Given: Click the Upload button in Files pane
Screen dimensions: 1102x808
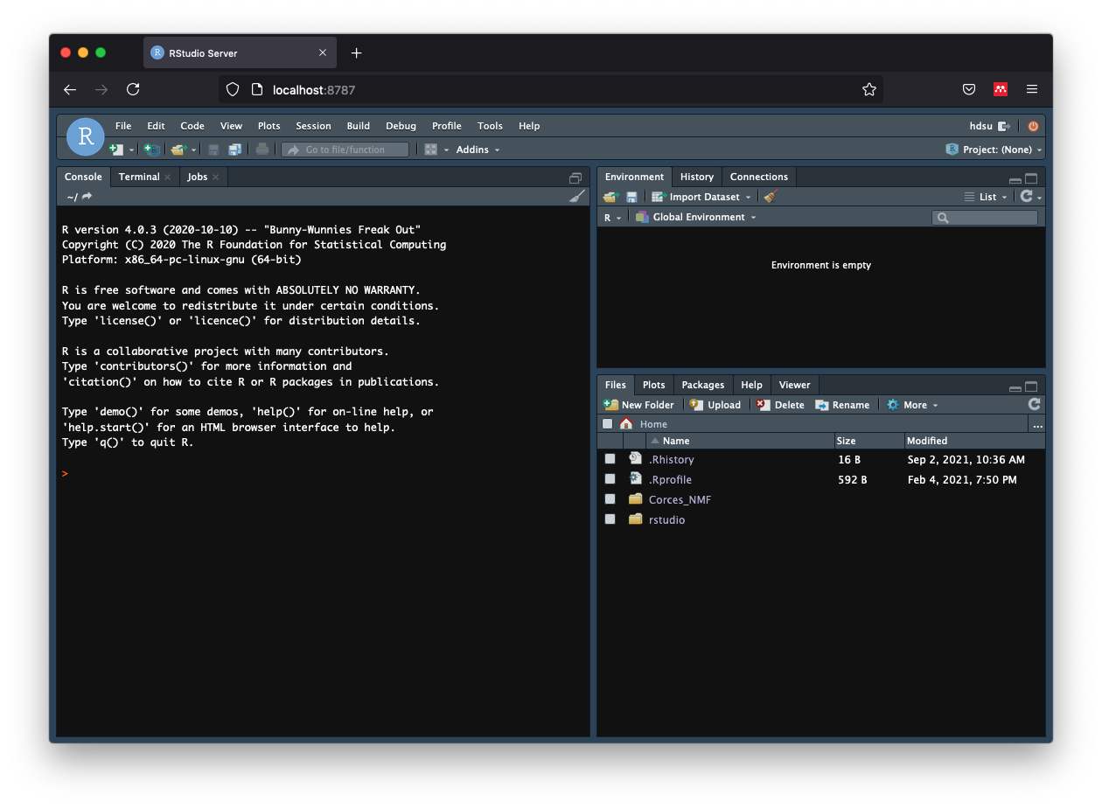Looking at the screenshot, I should click(715, 405).
